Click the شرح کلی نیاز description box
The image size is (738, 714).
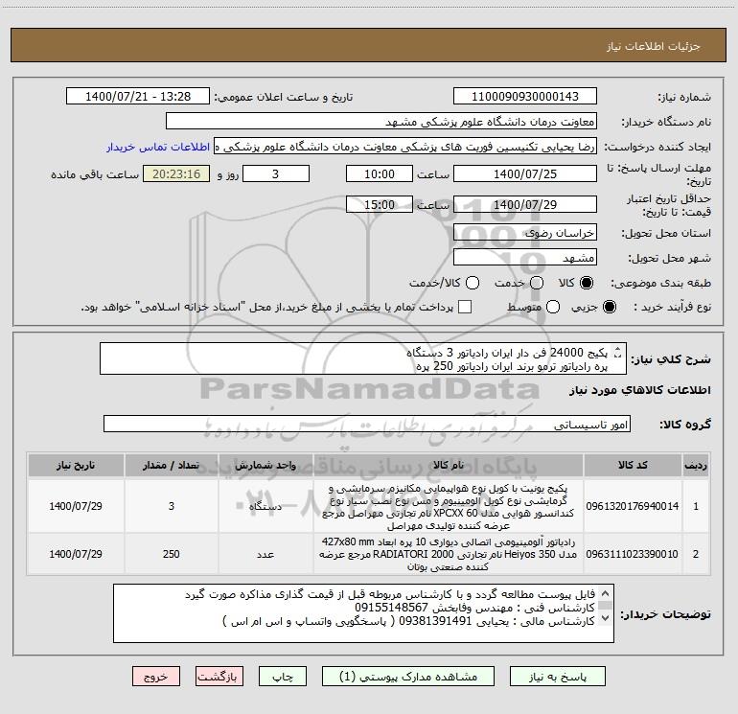tap(363, 358)
